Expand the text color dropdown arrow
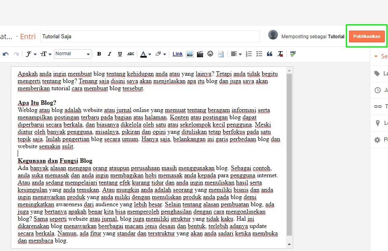The width and height of the screenshot is (388, 251). pyautogui.click(x=150, y=54)
